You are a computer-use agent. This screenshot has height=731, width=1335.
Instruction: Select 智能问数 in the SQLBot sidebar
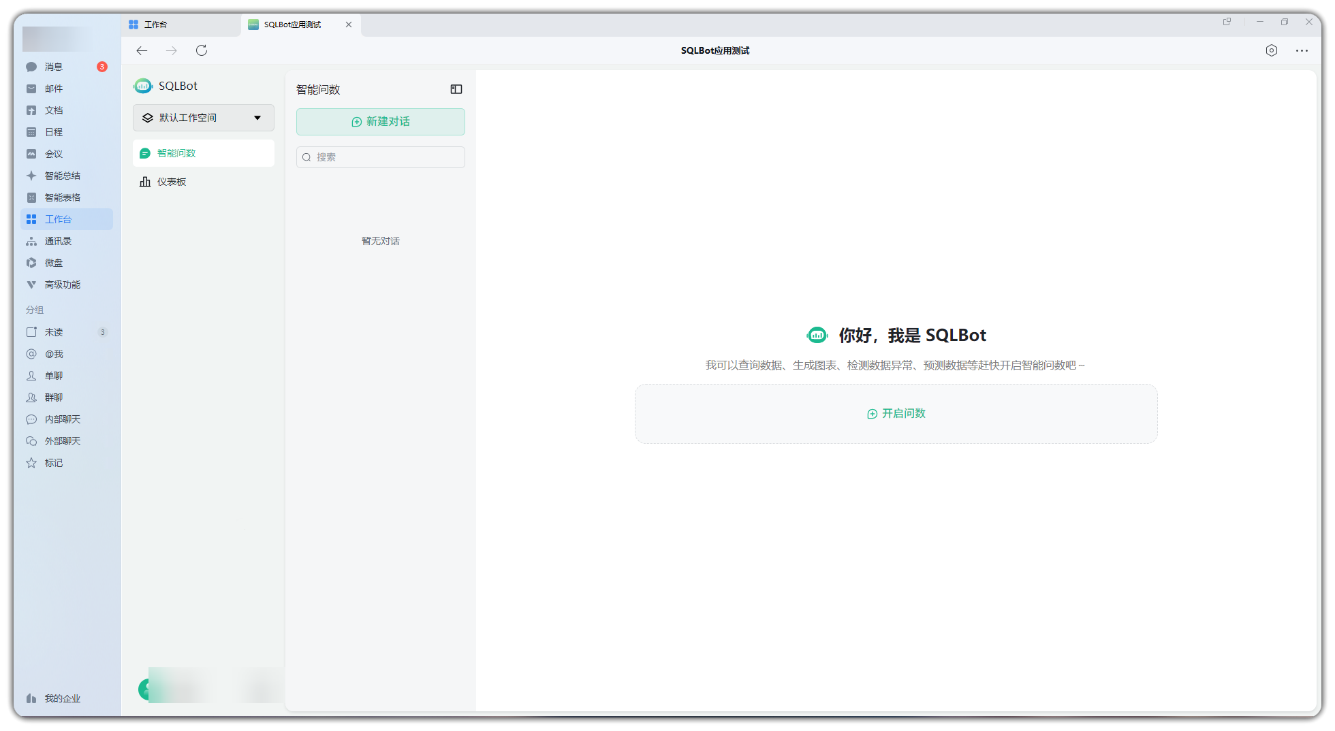tap(176, 153)
